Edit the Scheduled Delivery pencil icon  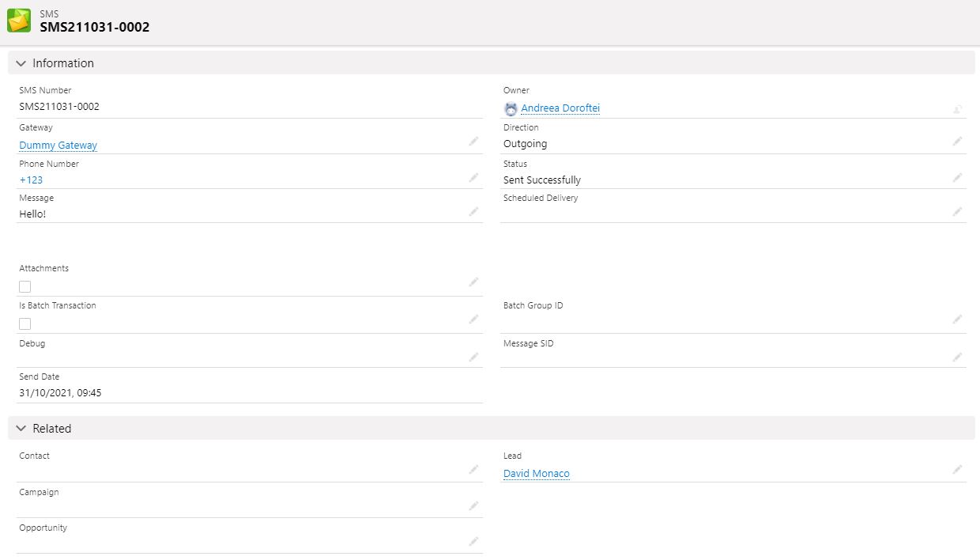tap(957, 211)
